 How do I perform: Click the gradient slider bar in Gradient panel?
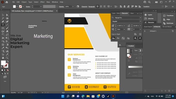[135, 67]
